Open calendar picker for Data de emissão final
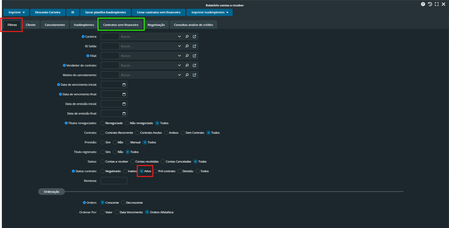The width and height of the screenshot is (449, 228). point(124,113)
